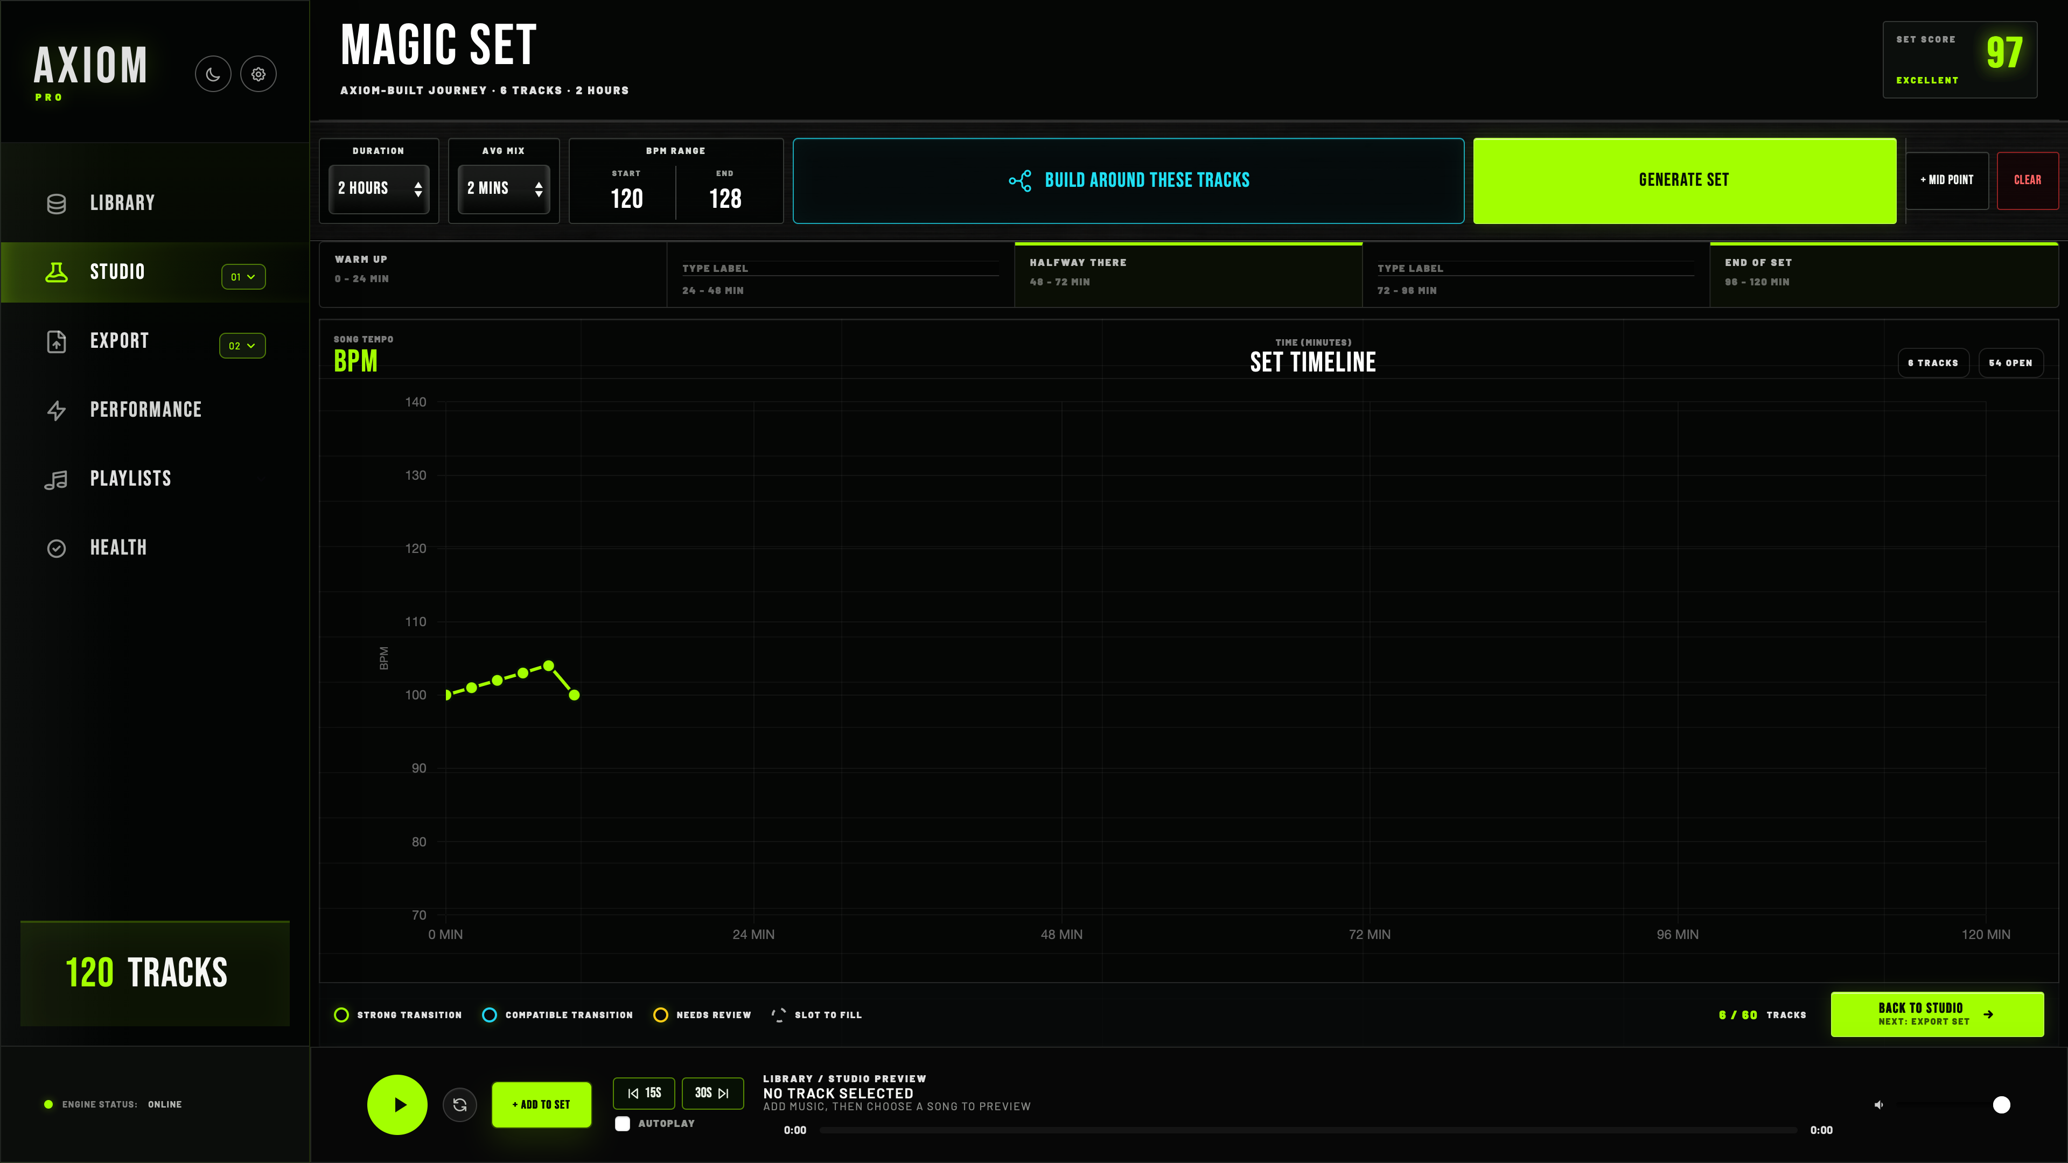Select the End Of Set segment
Viewport: 2068px width, 1163px height.
pos(1884,275)
